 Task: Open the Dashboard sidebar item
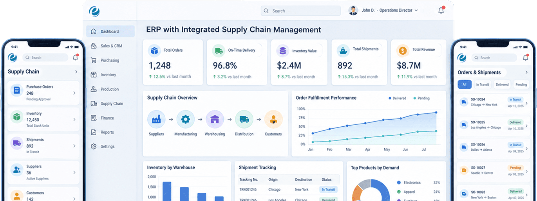(x=110, y=31)
